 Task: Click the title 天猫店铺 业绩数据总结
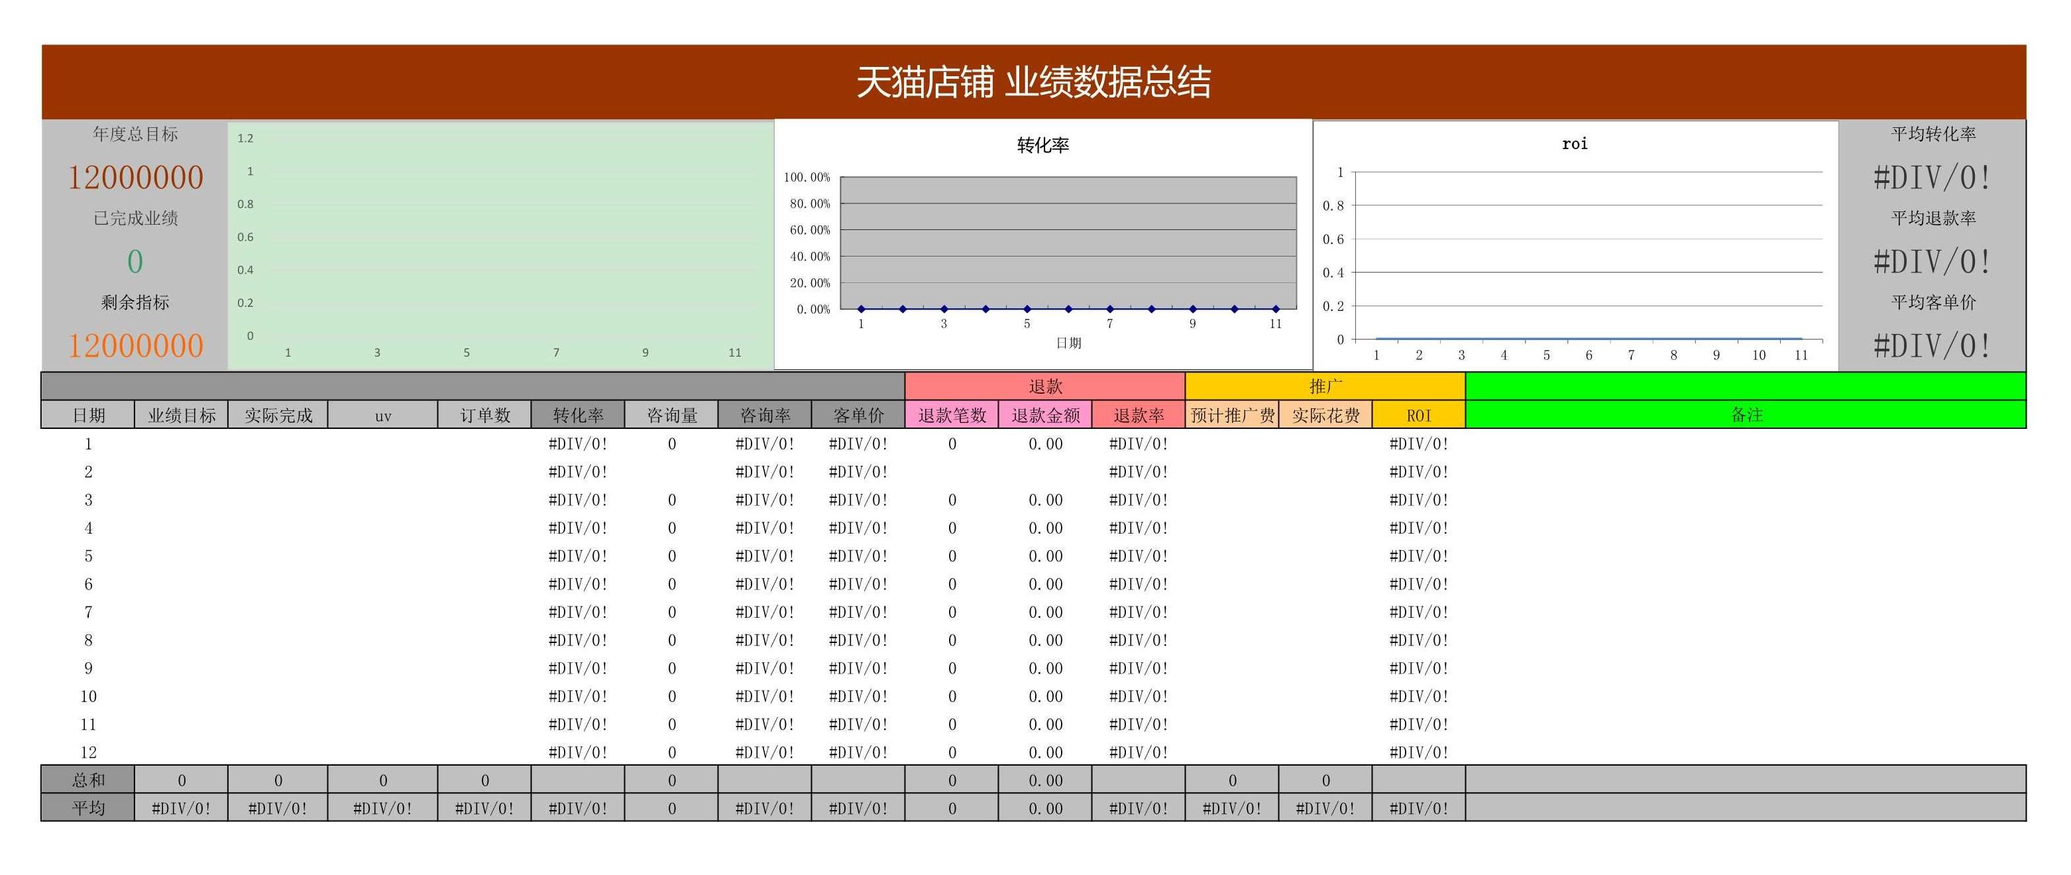coord(1033,82)
